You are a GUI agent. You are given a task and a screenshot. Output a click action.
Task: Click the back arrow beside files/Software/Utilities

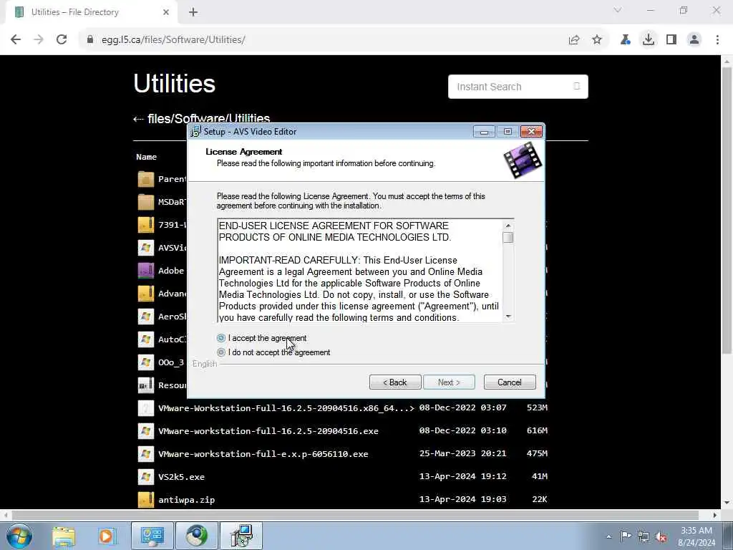(138, 120)
